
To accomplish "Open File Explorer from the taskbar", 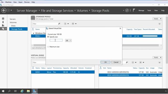I will (x=28, y=91).
